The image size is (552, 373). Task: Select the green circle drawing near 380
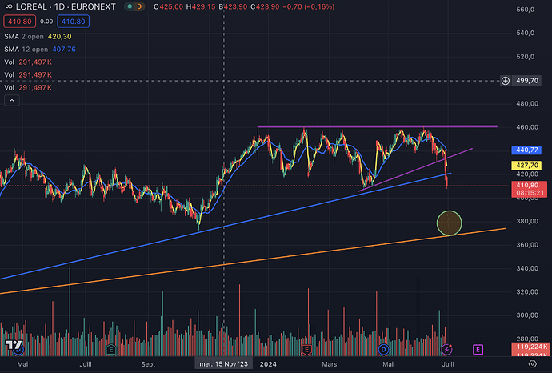click(x=450, y=223)
